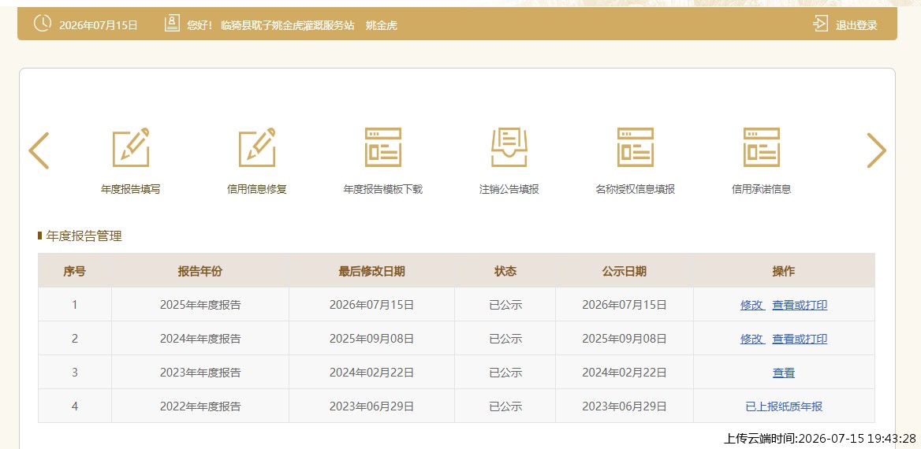Click the 退出登录 text link
The image size is (921, 449).
(856, 25)
